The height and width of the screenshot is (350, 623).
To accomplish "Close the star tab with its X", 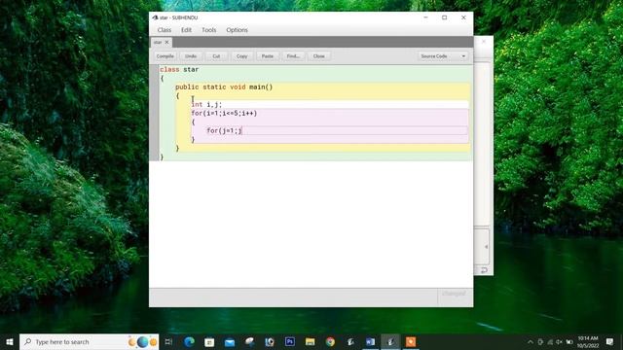I will coord(166,42).
